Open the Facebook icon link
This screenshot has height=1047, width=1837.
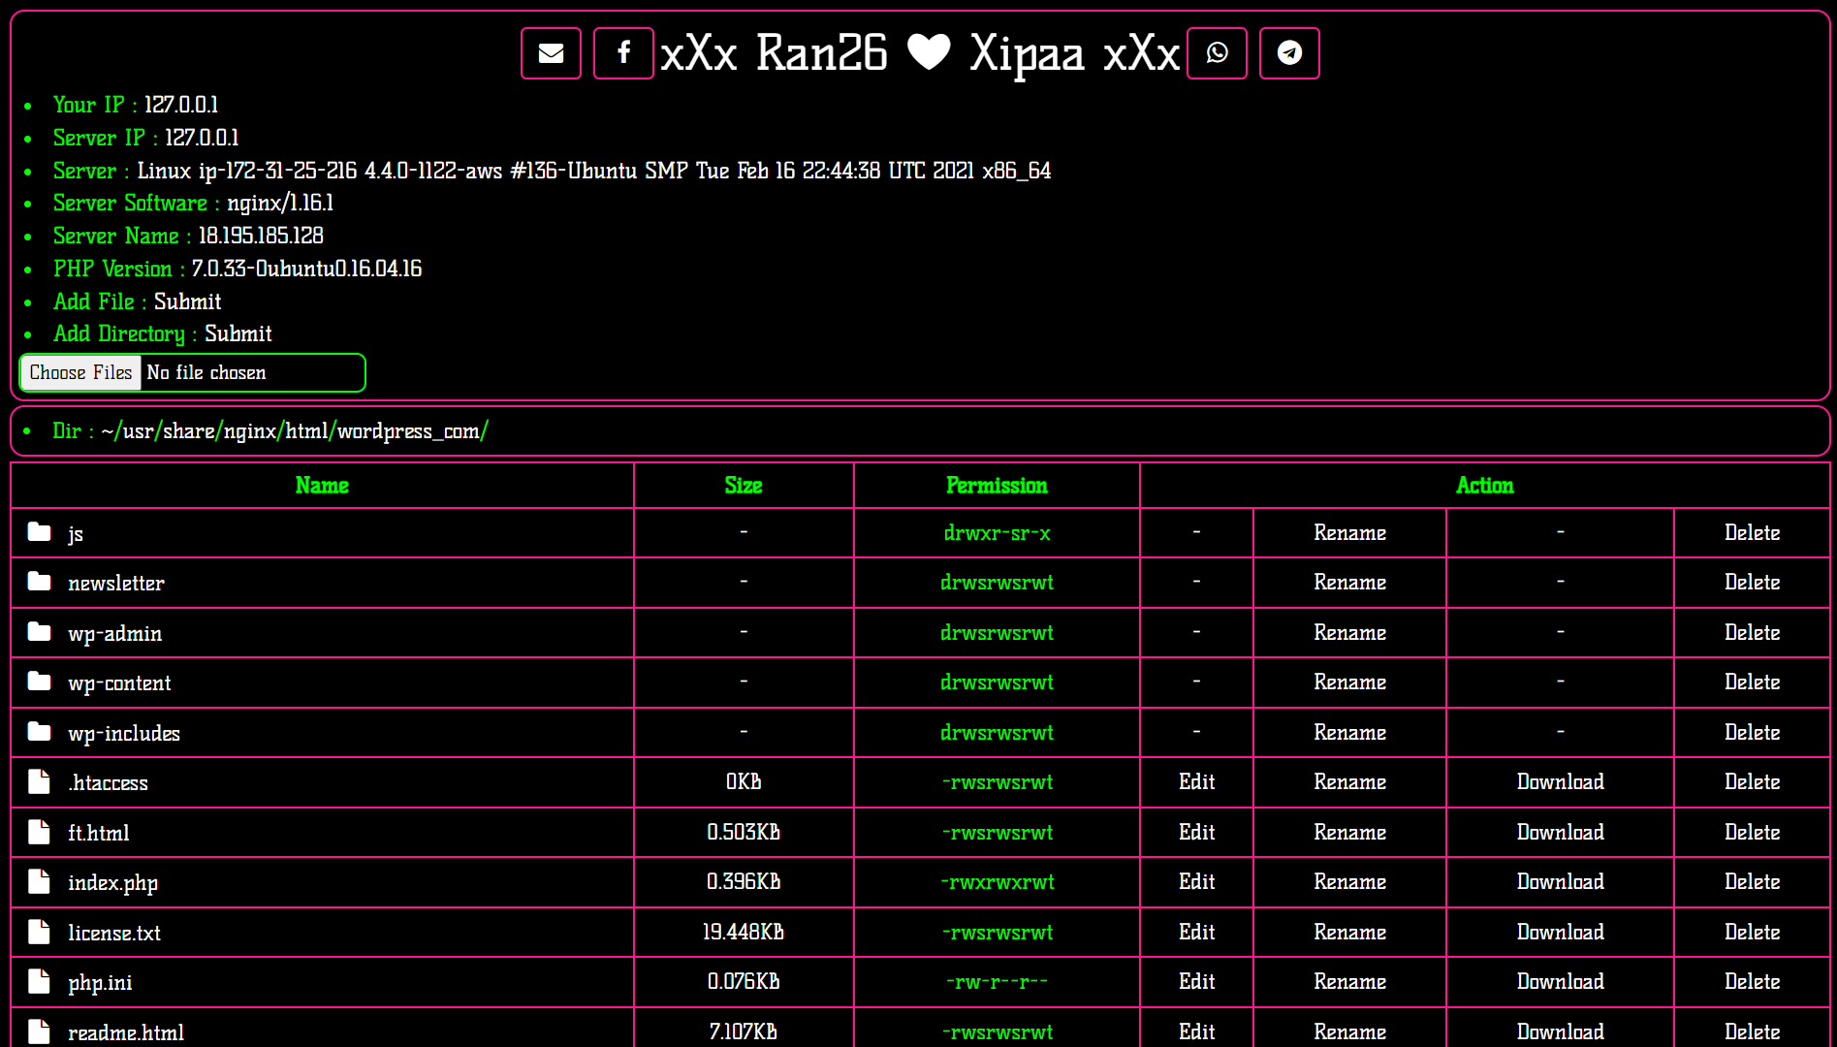(623, 53)
